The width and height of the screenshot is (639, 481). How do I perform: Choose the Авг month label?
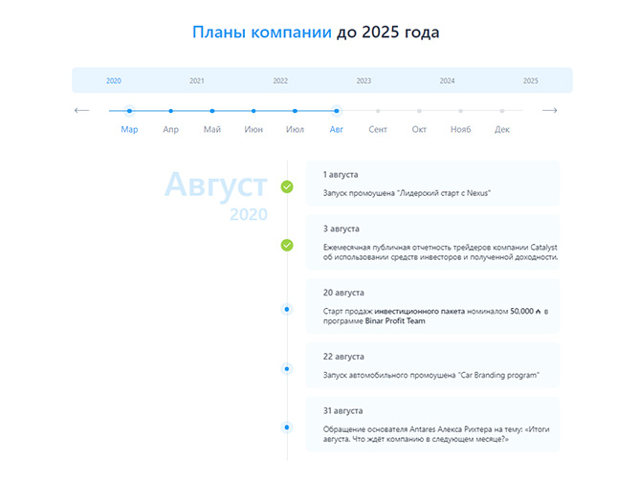[x=336, y=129]
